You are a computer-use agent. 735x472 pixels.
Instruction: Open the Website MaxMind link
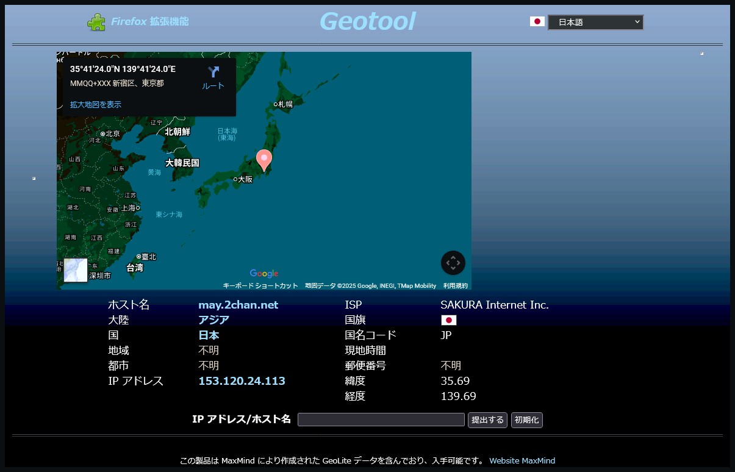522,461
